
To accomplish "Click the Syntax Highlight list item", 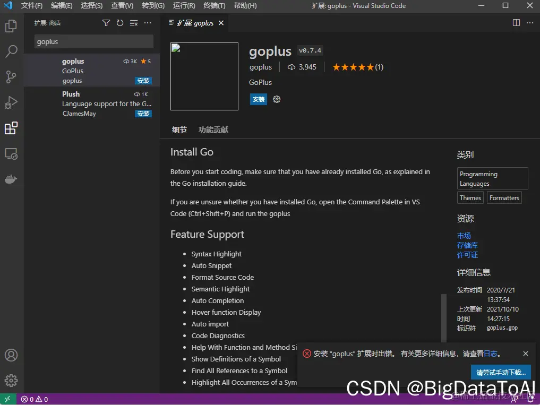I will [216, 254].
